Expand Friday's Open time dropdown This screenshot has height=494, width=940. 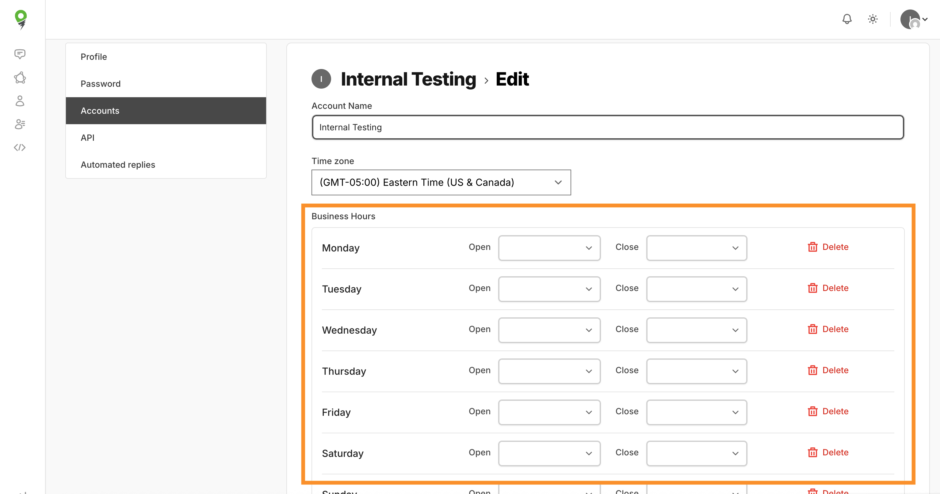pyautogui.click(x=549, y=412)
